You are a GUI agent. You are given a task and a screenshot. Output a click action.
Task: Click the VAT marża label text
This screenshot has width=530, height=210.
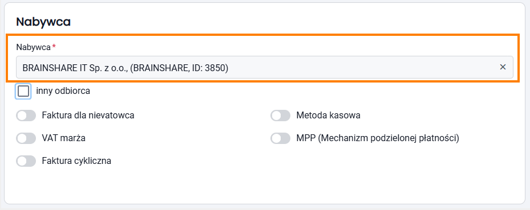tap(63, 138)
